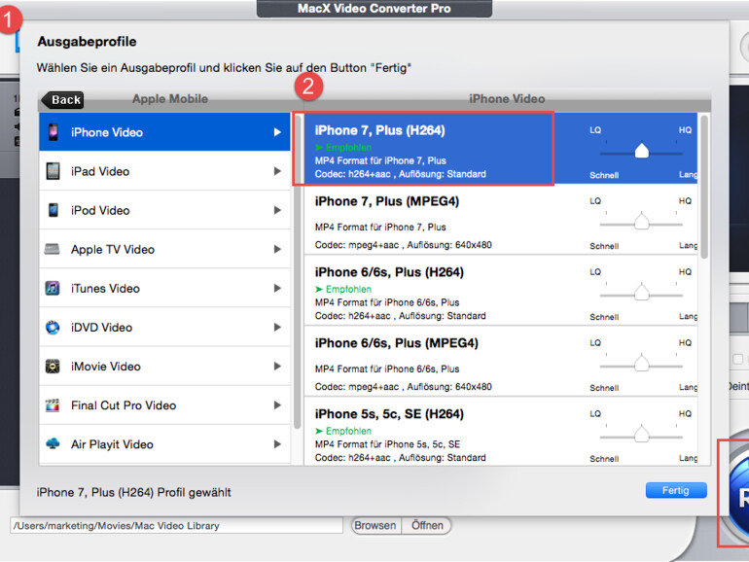Screen dimensions: 749x562
Task: Click the MacX Video Converter Pro title
Action: click(x=374, y=9)
